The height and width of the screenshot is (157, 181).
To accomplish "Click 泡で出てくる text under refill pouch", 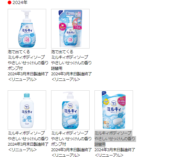I will coord(62,52).
